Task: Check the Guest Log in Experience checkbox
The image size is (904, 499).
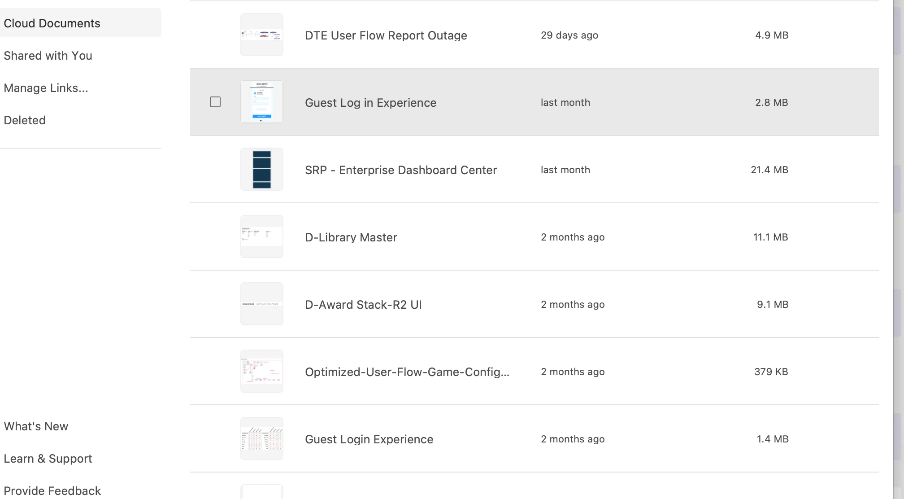Action: point(215,102)
